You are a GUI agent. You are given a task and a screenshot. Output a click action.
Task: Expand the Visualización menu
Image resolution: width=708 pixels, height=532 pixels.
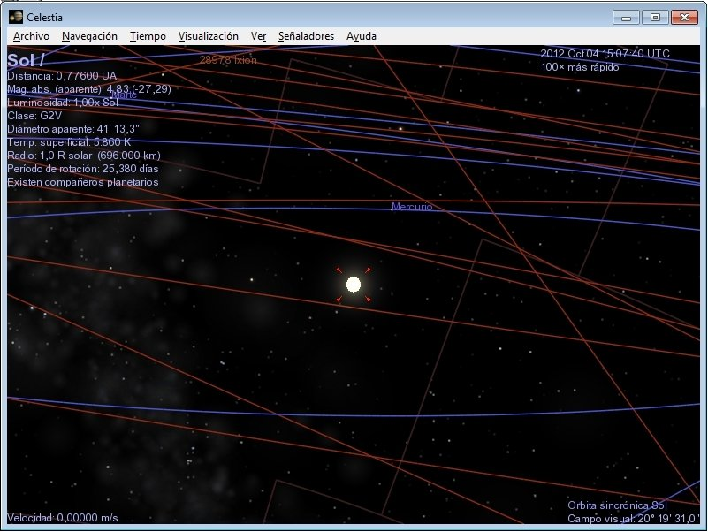[x=208, y=36]
